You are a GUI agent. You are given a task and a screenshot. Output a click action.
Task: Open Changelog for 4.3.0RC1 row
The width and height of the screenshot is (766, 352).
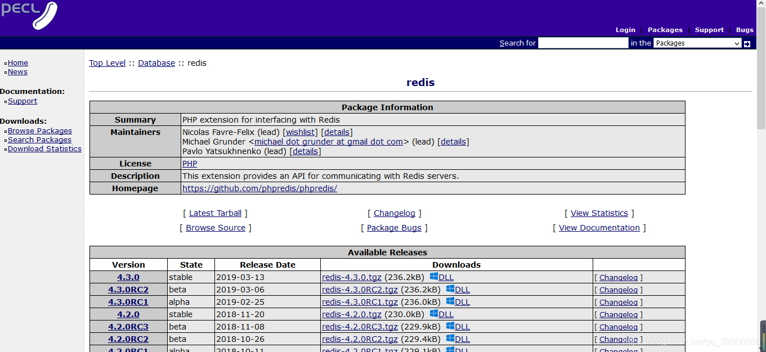tap(619, 302)
